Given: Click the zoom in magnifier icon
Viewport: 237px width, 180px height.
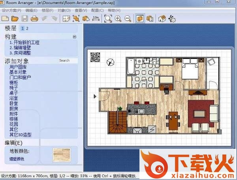Looking at the screenshot, I should point(118,19).
